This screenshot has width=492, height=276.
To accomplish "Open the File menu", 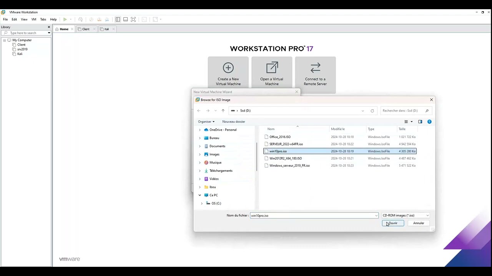I will (x=5, y=19).
